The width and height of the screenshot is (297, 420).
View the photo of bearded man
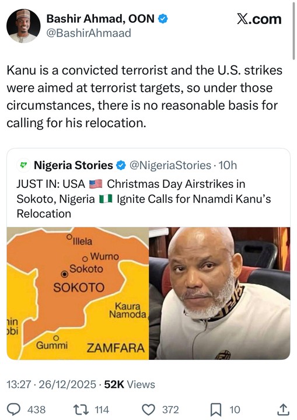[x=219, y=293]
